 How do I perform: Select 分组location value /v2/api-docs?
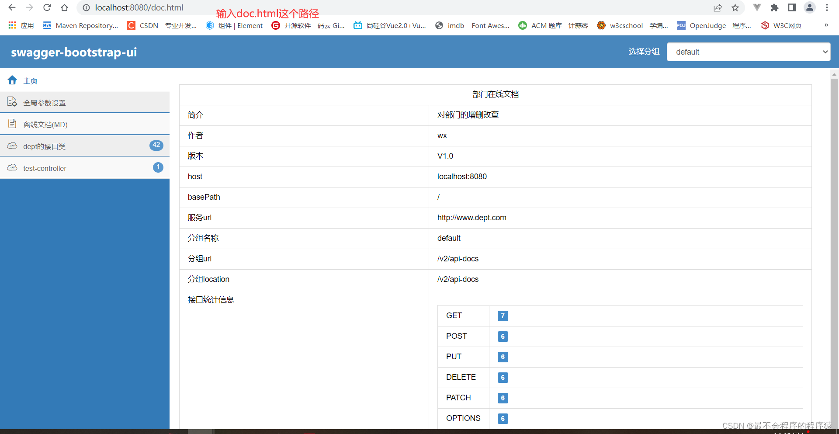458,279
